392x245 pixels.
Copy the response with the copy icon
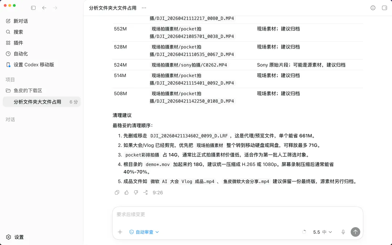pyautogui.click(x=117, y=192)
